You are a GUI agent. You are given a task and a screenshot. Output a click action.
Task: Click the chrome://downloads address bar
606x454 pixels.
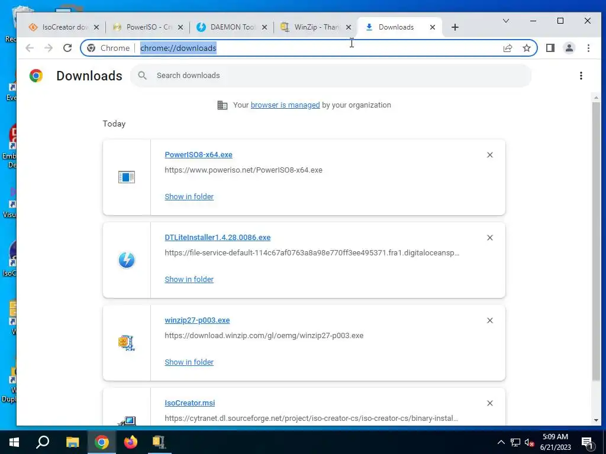pyautogui.click(x=309, y=48)
